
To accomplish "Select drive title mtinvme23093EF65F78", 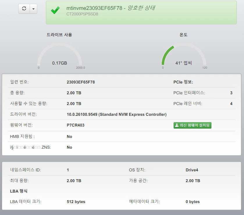I will coord(94,8).
